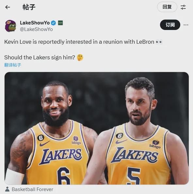Viewport: 193px width, 194px height.
Task: Click the person icon beside Basketball Forever
Action: [8, 189]
